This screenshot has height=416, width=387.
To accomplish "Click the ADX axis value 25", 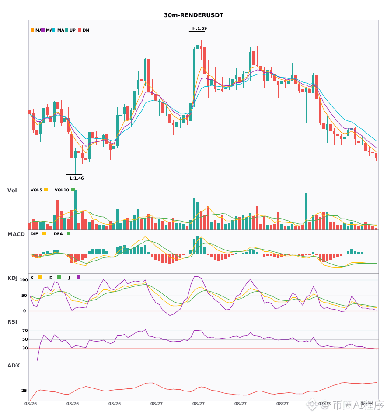I will click(24, 391).
